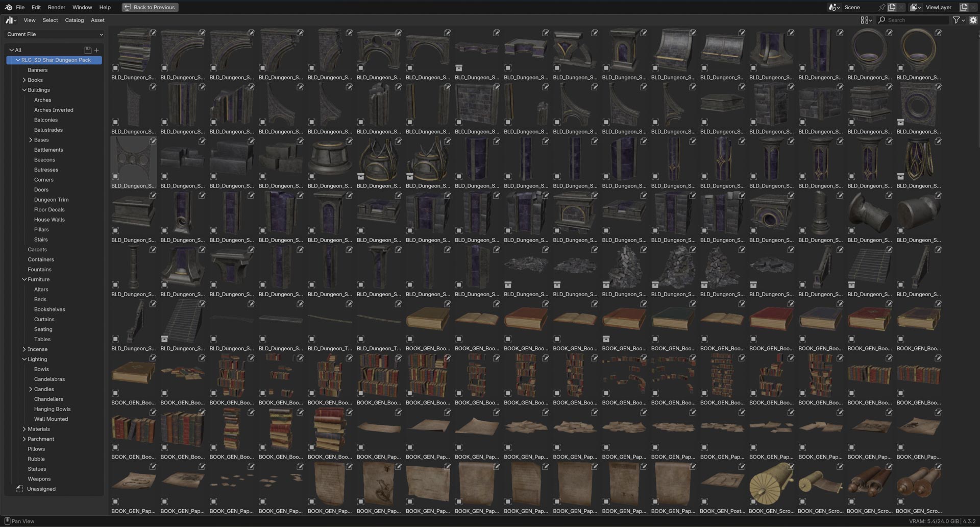Screen dimensions: 980x527
Task: Open the ViewLayer browse icon menu
Action: click(916, 7)
